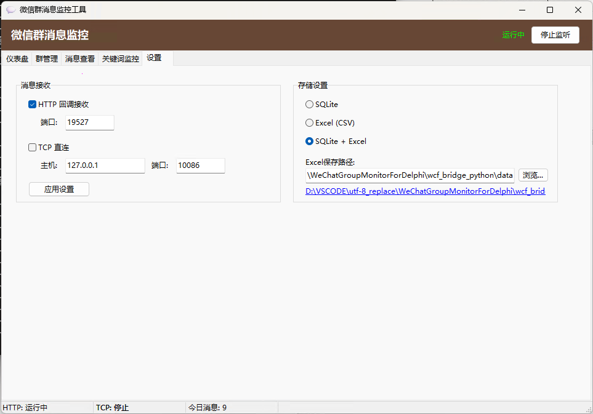Maximize the monitoring tool window

click(550, 10)
